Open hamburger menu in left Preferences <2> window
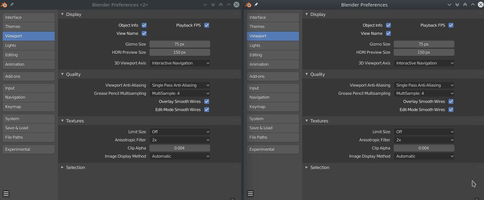Image resolution: width=484 pixels, height=200 pixels. pos(6,194)
